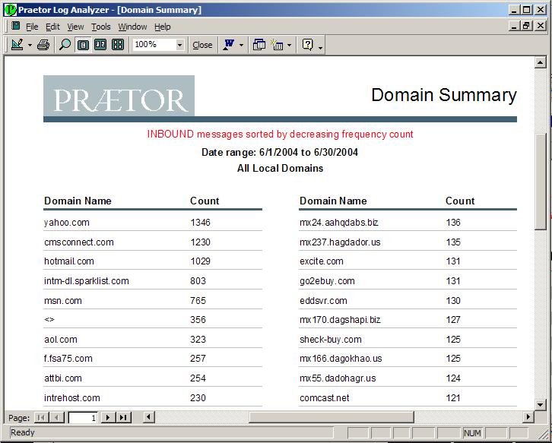Viewport: 552px width, 443px height.
Task: Open the Window menu
Action: pos(132,27)
